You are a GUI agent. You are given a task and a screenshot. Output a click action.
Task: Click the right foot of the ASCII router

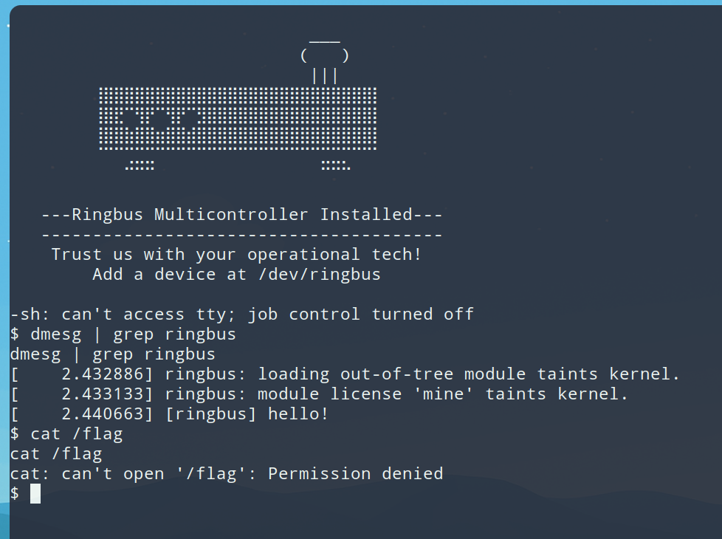click(x=335, y=165)
